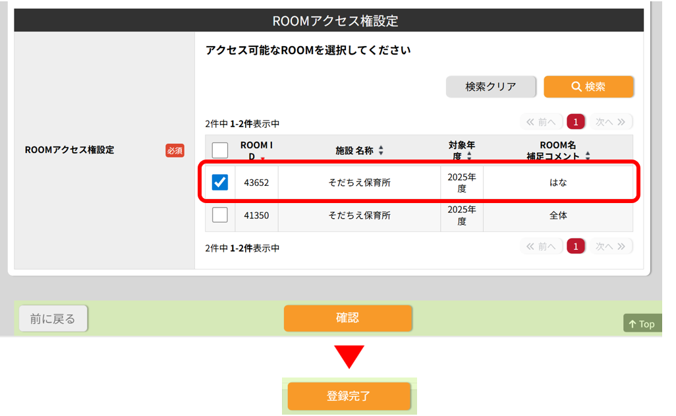
Task: Click the はな comment cell in first row
Action: (558, 183)
